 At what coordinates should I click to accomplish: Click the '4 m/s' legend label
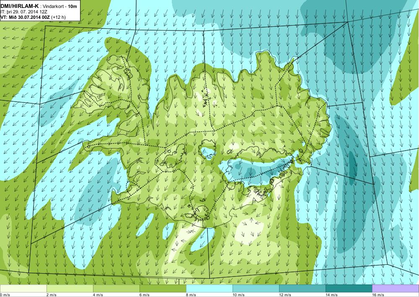(98, 295)
